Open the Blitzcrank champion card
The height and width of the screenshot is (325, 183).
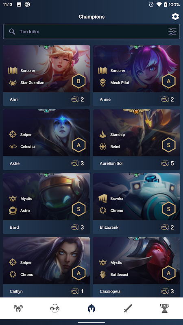pos(136,204)
